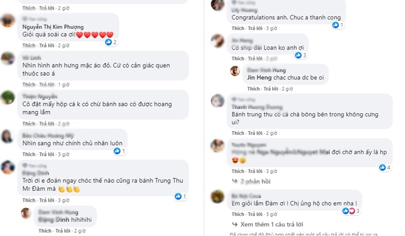Open Nguyễn Thị Kim Phượng name link
405x236 pixels.
(53, 27)
